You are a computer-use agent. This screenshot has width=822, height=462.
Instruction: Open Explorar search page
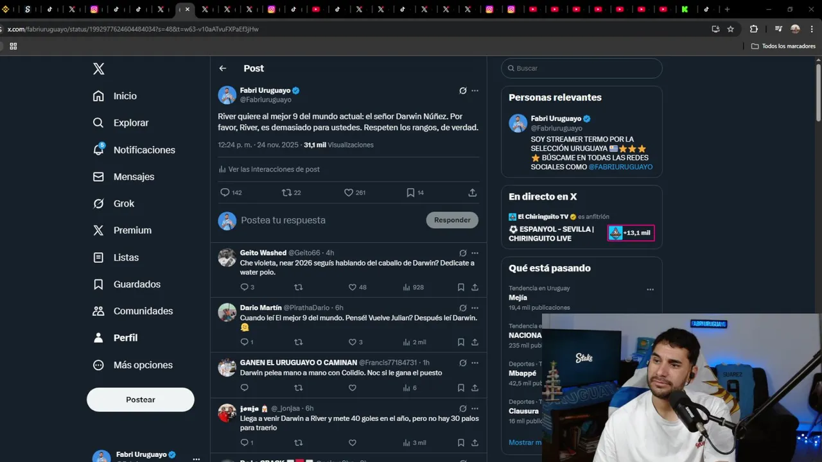(x=121, y=123)
